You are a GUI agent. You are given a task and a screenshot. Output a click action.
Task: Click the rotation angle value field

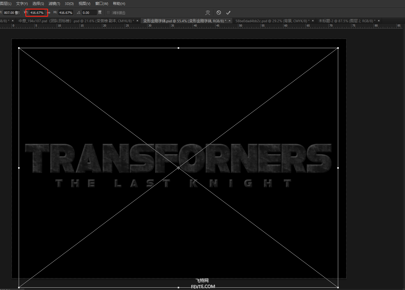coord(89,13)
